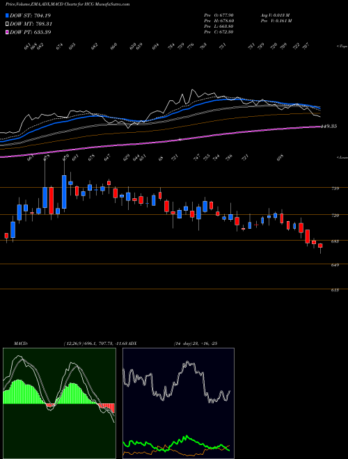Click the 759 price level label

[x=335, y=188]
